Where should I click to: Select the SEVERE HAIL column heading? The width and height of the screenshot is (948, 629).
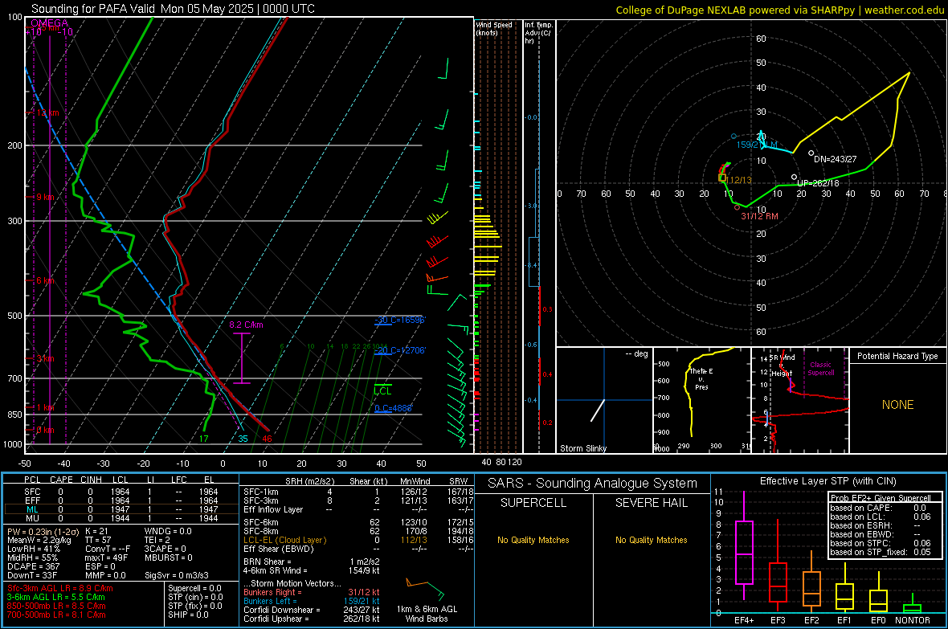tap(652, 503)
